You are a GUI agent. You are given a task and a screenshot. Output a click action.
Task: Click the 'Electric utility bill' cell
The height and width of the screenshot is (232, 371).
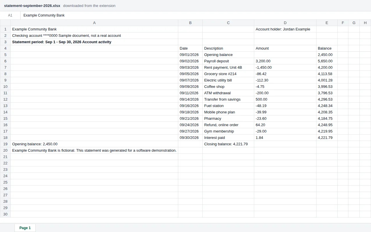pyautogui.click(x=228, y=80)
